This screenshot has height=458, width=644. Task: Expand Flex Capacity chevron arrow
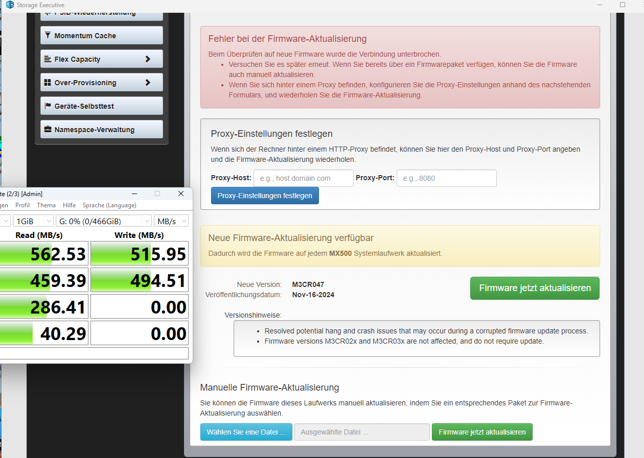coord(148,59)
